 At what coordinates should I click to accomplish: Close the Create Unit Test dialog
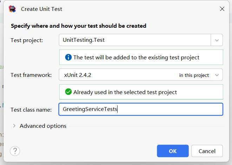pos(222,9)
